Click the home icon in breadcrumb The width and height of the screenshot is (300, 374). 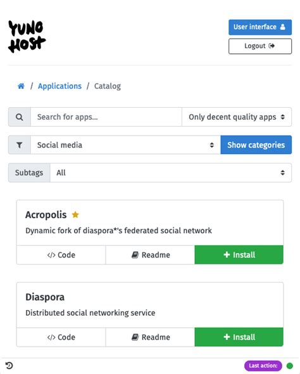click(x=21, y=86)
